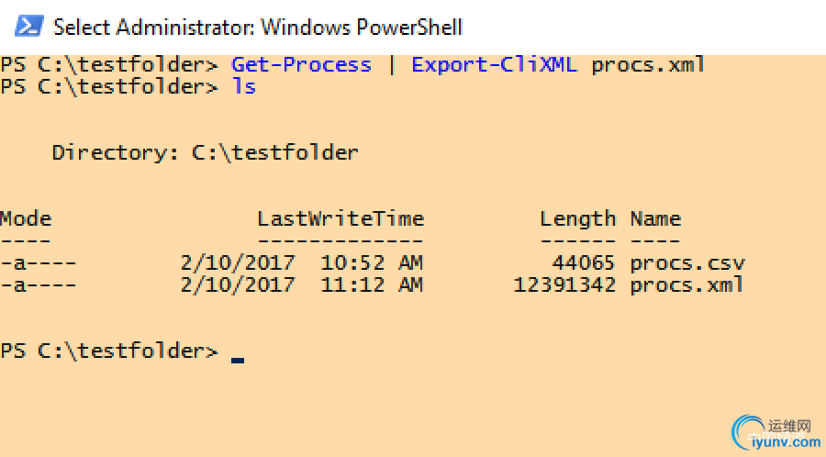Viewport: 826px width, 457px height.
Task: Click the 44065 file length value
Action: (583, 263)
